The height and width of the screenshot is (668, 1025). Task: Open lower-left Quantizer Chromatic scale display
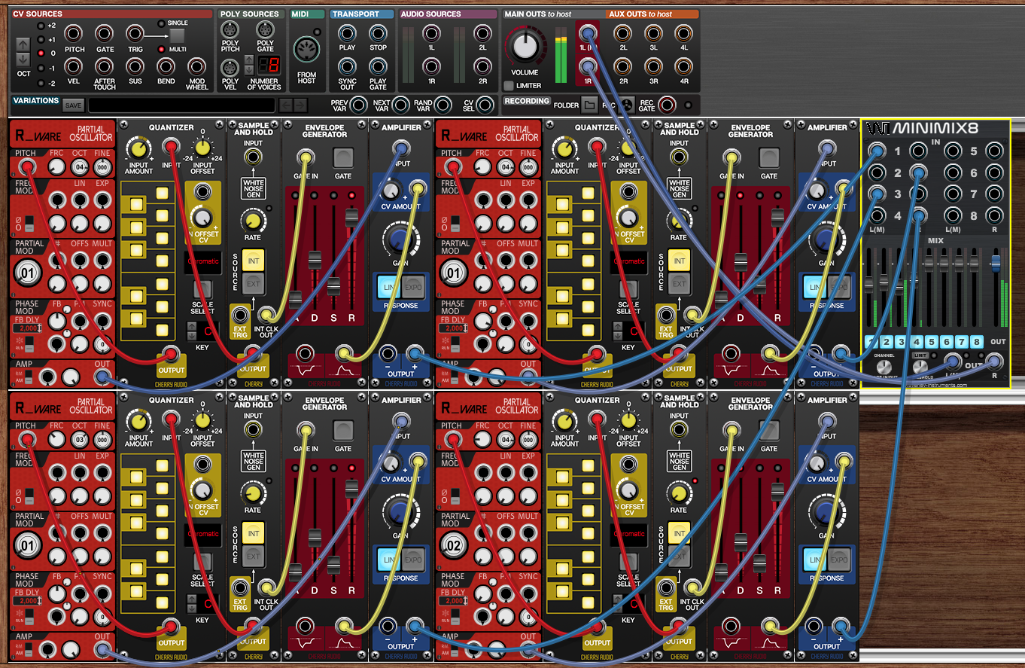[203, 535]
